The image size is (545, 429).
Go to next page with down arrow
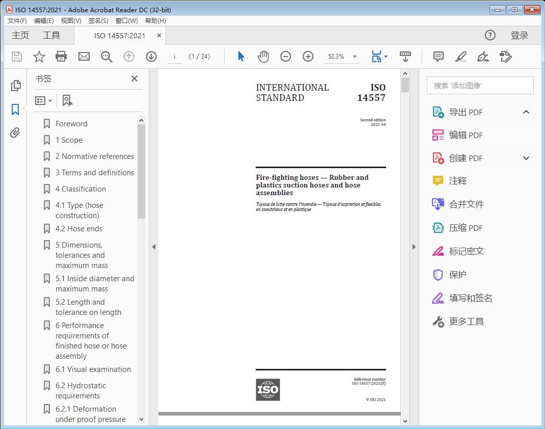tap(151, 57)
